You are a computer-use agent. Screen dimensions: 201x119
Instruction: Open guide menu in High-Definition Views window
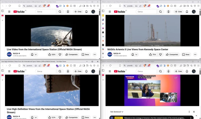pyautogui.click(x=9, y=71)
